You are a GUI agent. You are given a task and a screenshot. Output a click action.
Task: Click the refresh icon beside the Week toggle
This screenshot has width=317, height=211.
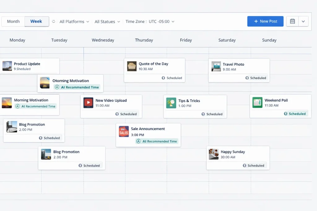(x=53, y=21)
